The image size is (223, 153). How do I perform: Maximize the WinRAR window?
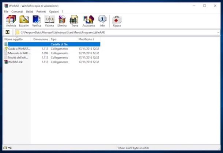click(204, 6)
